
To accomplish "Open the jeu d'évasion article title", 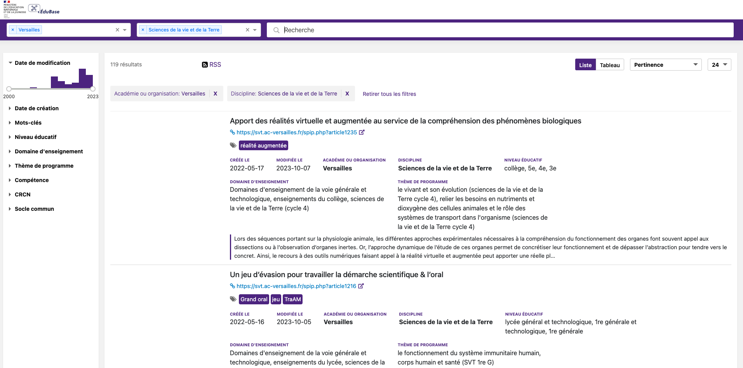I will click(336, 275).
